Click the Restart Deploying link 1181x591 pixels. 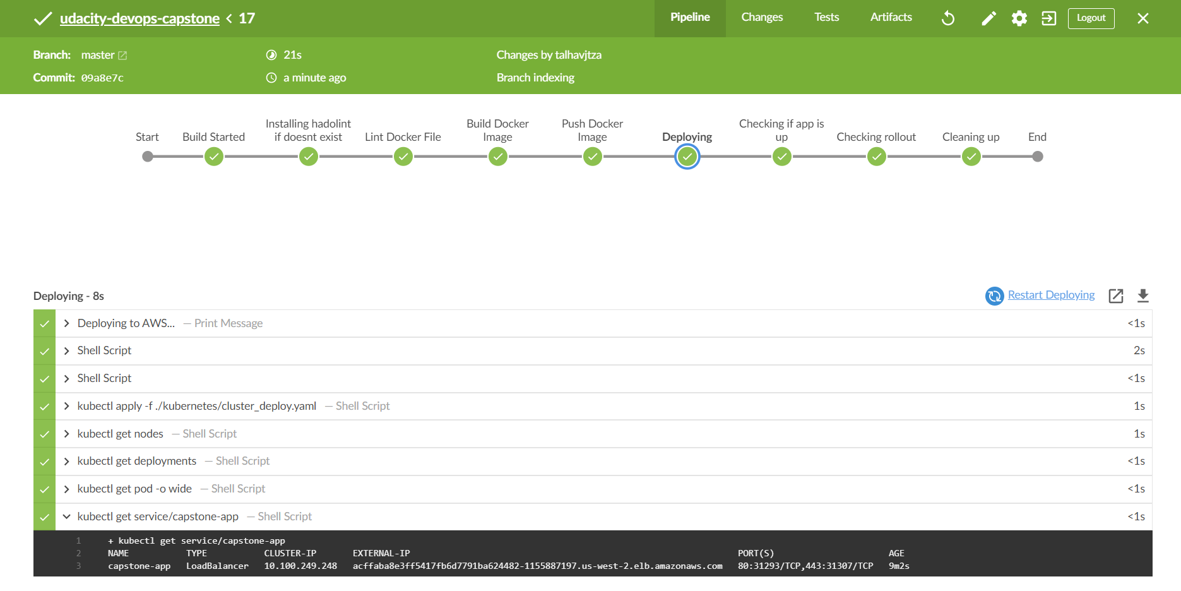(1051, 295)
